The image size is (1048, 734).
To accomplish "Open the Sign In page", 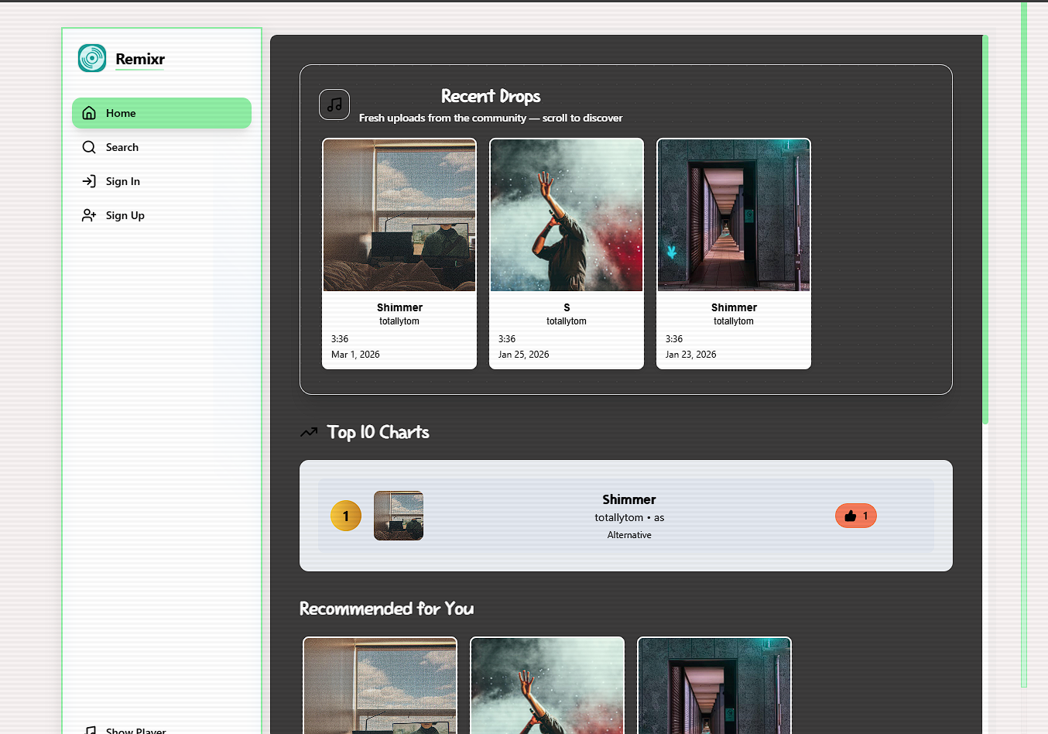I will click(x=122, y=181).
